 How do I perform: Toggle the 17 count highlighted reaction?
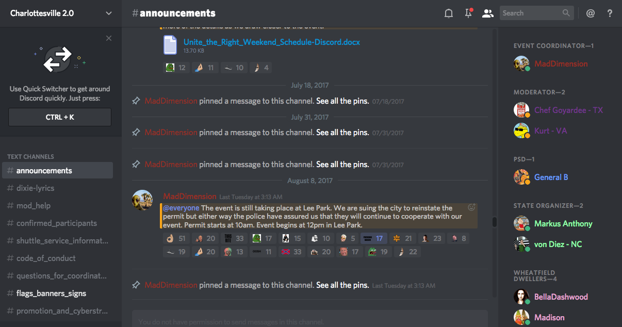373,238
